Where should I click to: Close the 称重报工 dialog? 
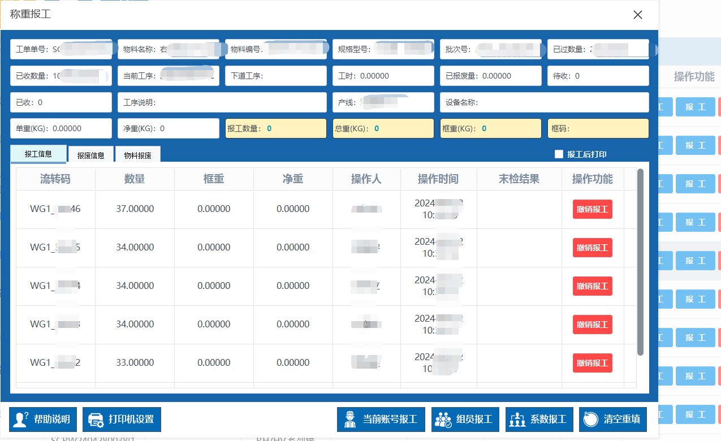click(x=637, y=15)
